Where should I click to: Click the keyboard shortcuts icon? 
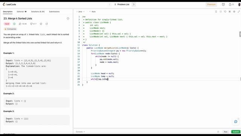pyautogui.click(x=230, y=12)
